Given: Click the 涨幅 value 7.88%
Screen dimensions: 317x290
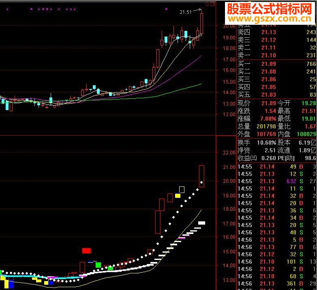Looking at the screenshot, I should pos(268,119).
